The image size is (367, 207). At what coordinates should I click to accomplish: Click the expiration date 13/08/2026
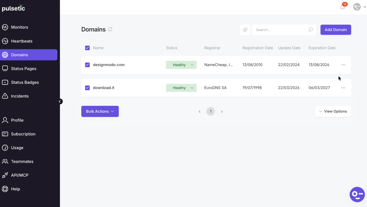tap(319, 65)
